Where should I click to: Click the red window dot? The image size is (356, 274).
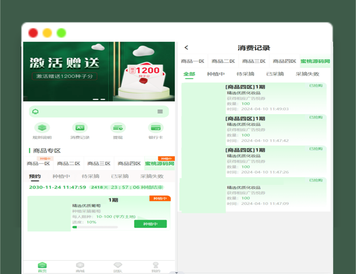[x=33, y=33]
